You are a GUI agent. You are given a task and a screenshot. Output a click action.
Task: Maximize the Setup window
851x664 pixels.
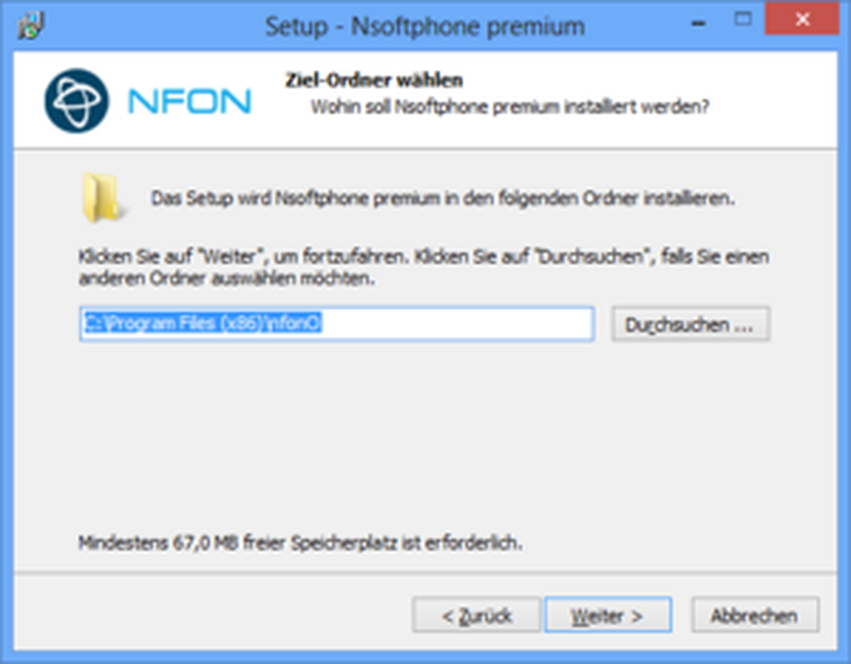pos(743,19)
